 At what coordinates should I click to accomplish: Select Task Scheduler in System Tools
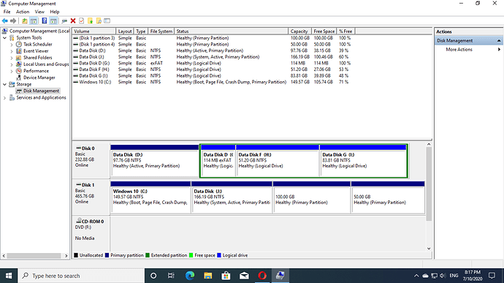(x=37, y=44)
